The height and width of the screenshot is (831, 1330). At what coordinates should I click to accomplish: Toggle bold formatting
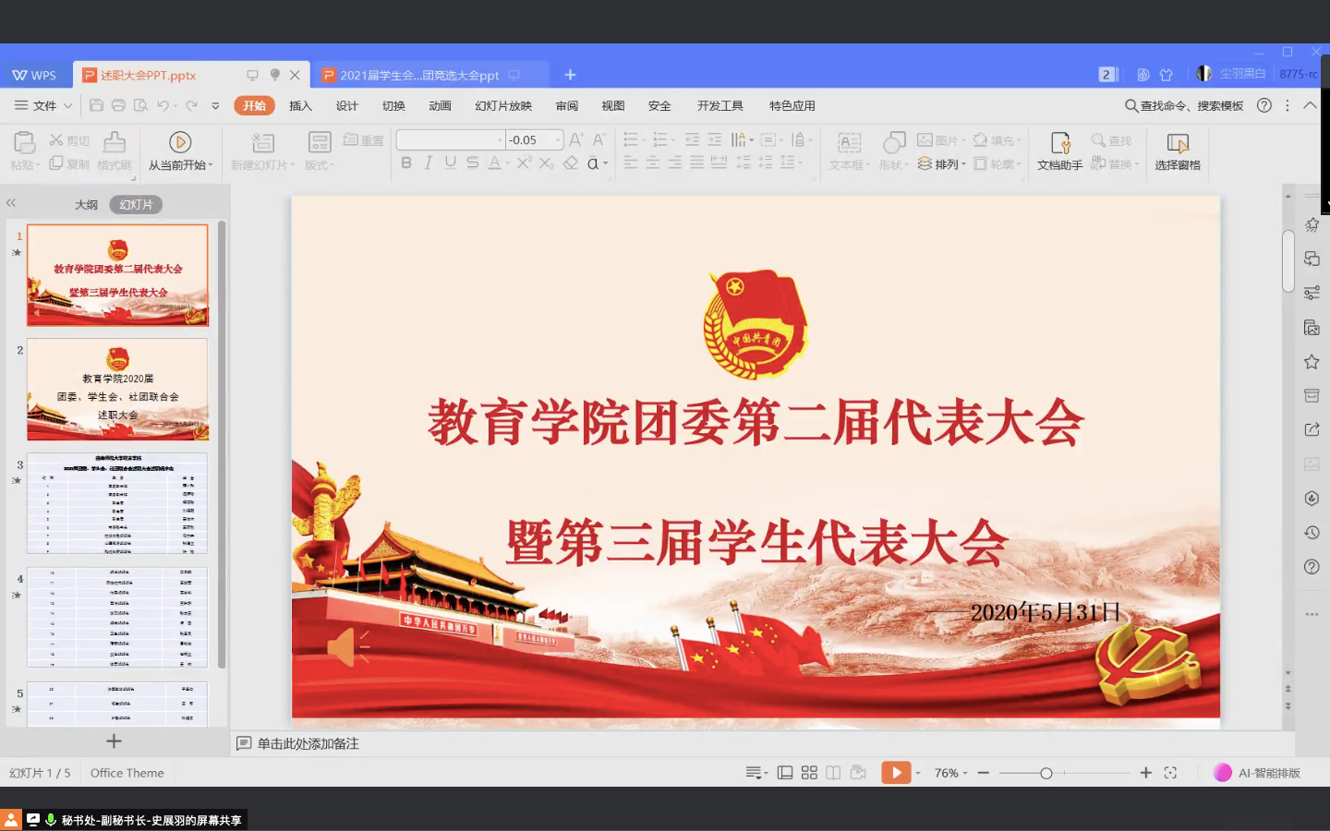[x=406, y=163]
